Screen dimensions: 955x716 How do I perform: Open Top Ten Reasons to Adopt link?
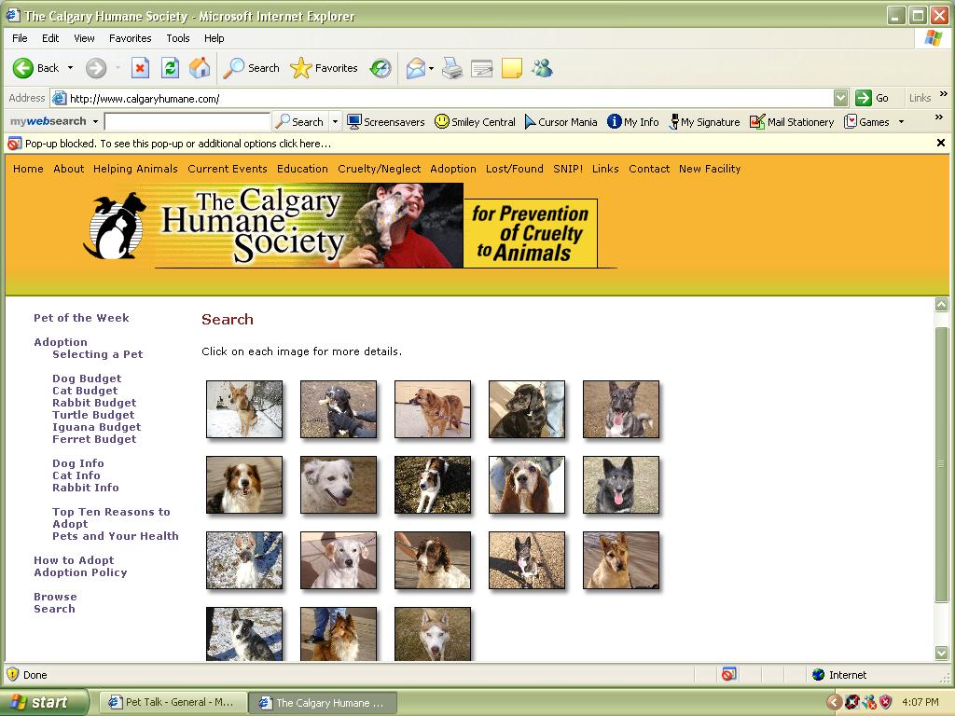click(x=111, y=517)
